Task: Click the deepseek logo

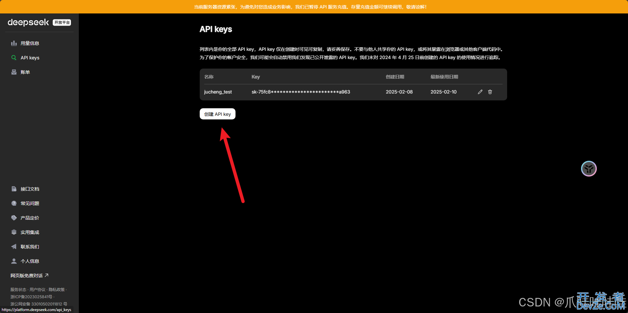Action: tap(28, 22)
